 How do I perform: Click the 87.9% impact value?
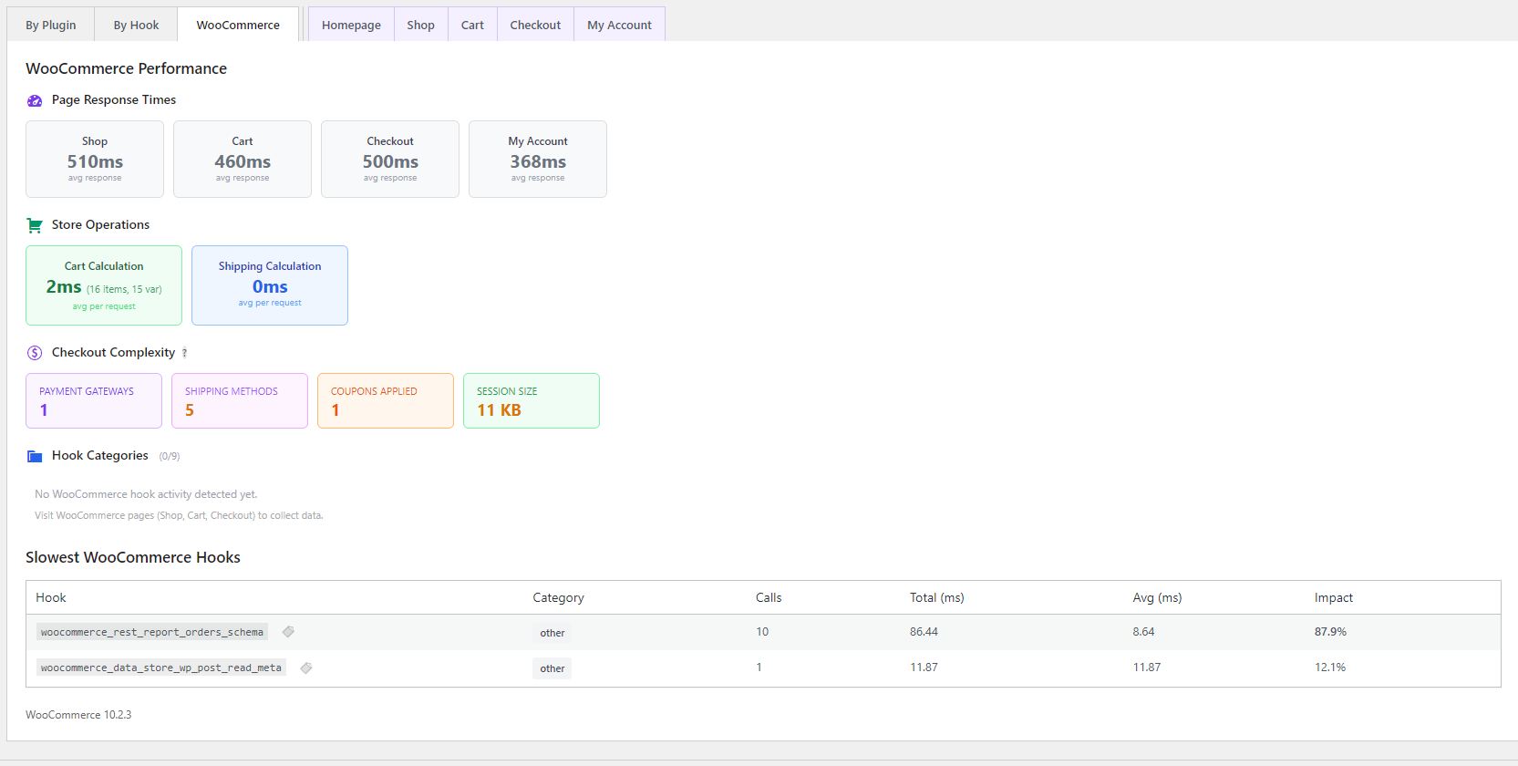1330,632
